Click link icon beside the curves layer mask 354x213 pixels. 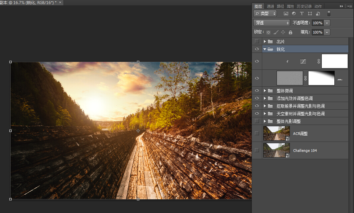318,61
